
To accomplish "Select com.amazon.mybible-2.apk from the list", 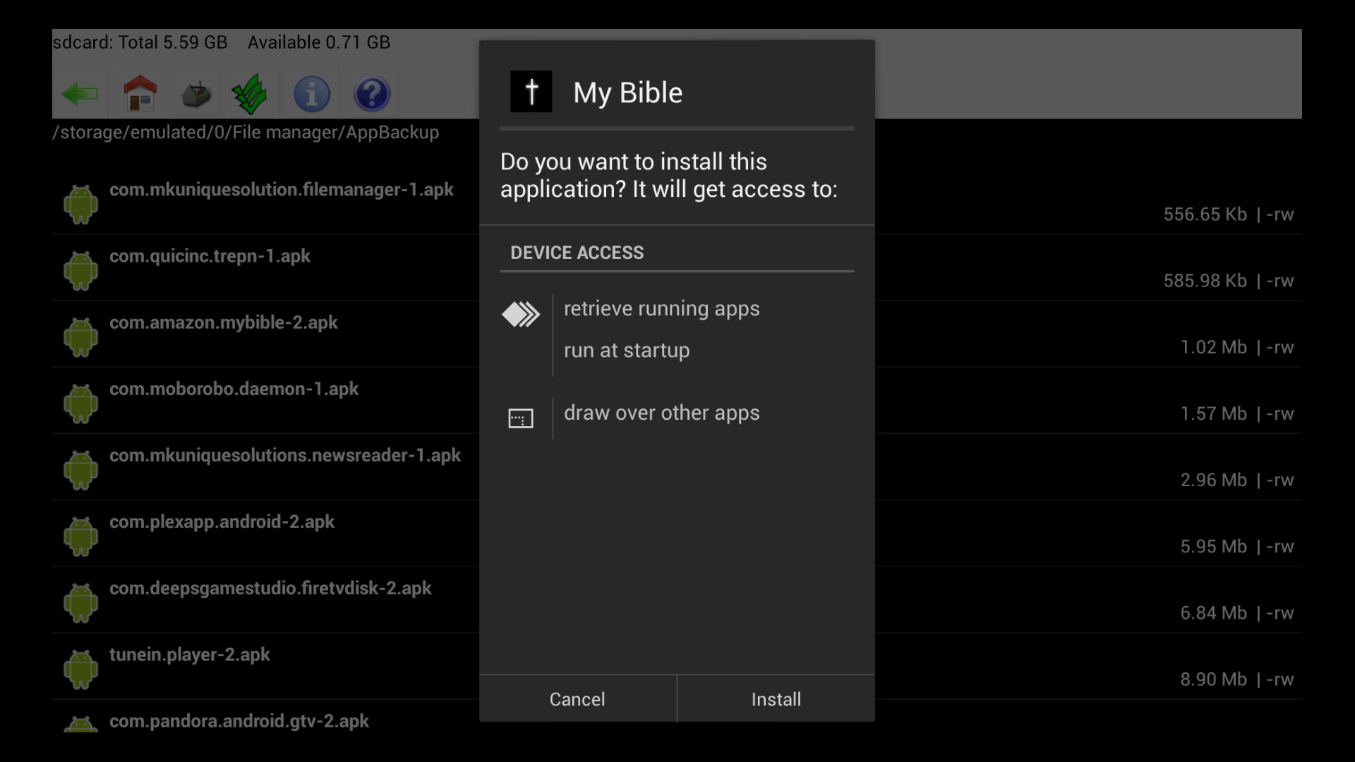I will [x=224, y=322].
